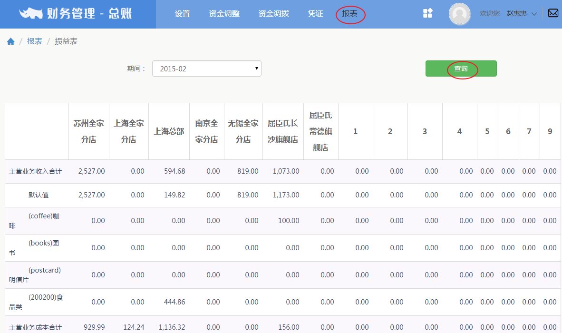The width and height of the screenshot is (562, 333).
Task: Select the 主营业务成本合计 row label
Action: click(35, 327)
